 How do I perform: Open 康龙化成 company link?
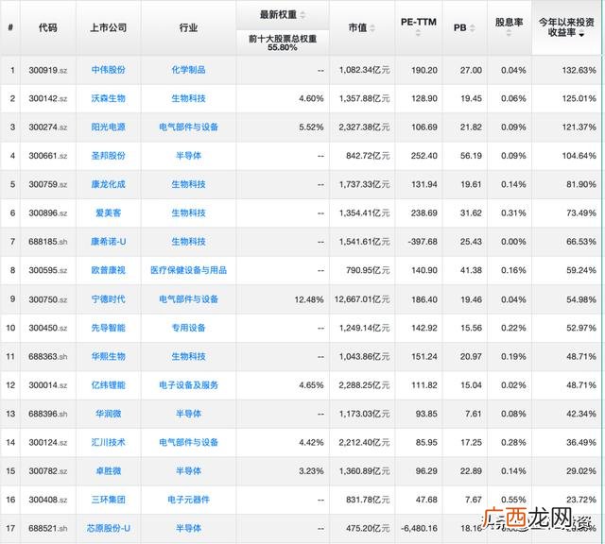(x=109, y=184)
